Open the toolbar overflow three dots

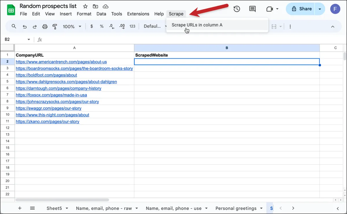click(290, 26)
